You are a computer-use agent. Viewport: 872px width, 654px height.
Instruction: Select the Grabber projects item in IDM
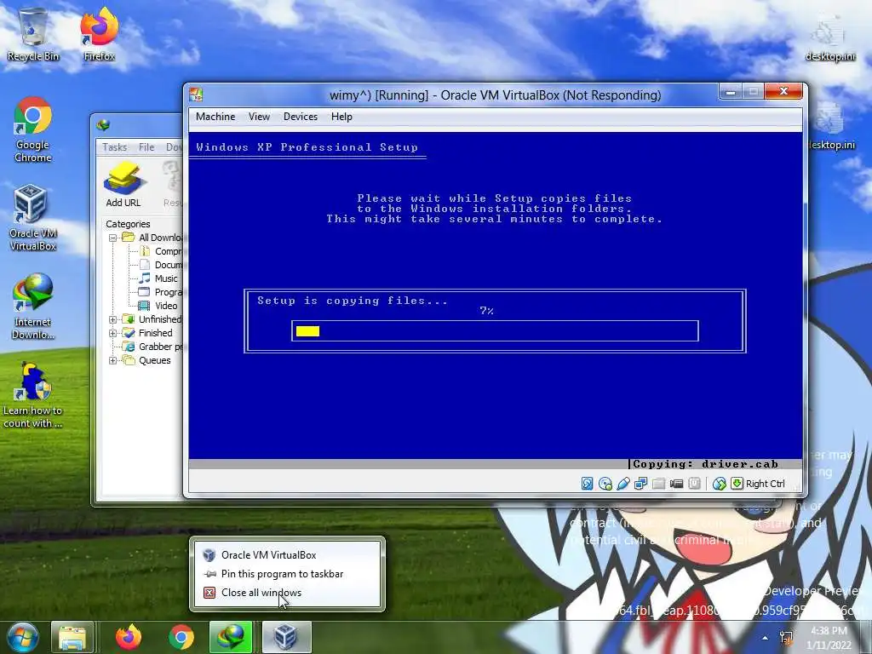tap(153, 347)
